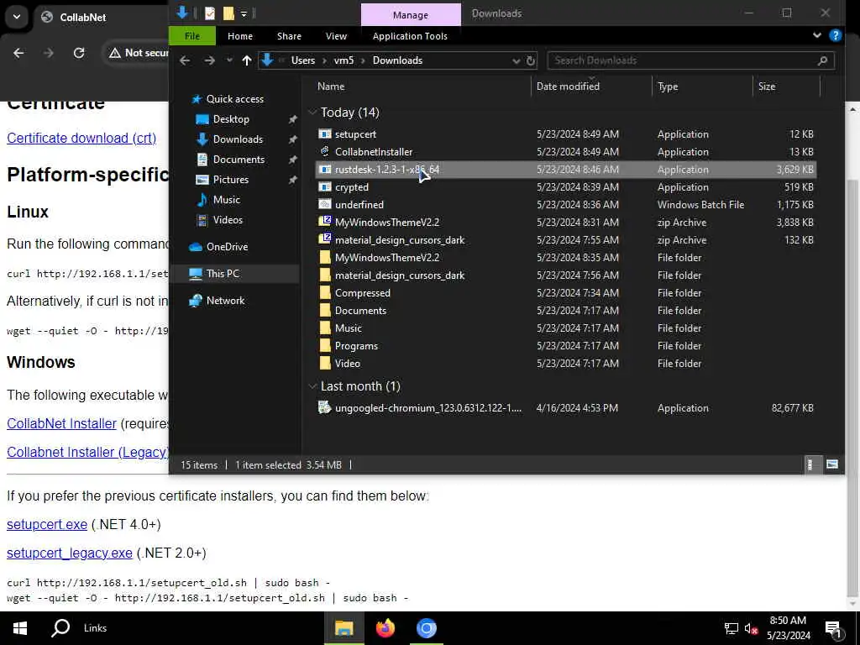
Task: Open Videos in the navigation sidebar
Action: [228, 220]
